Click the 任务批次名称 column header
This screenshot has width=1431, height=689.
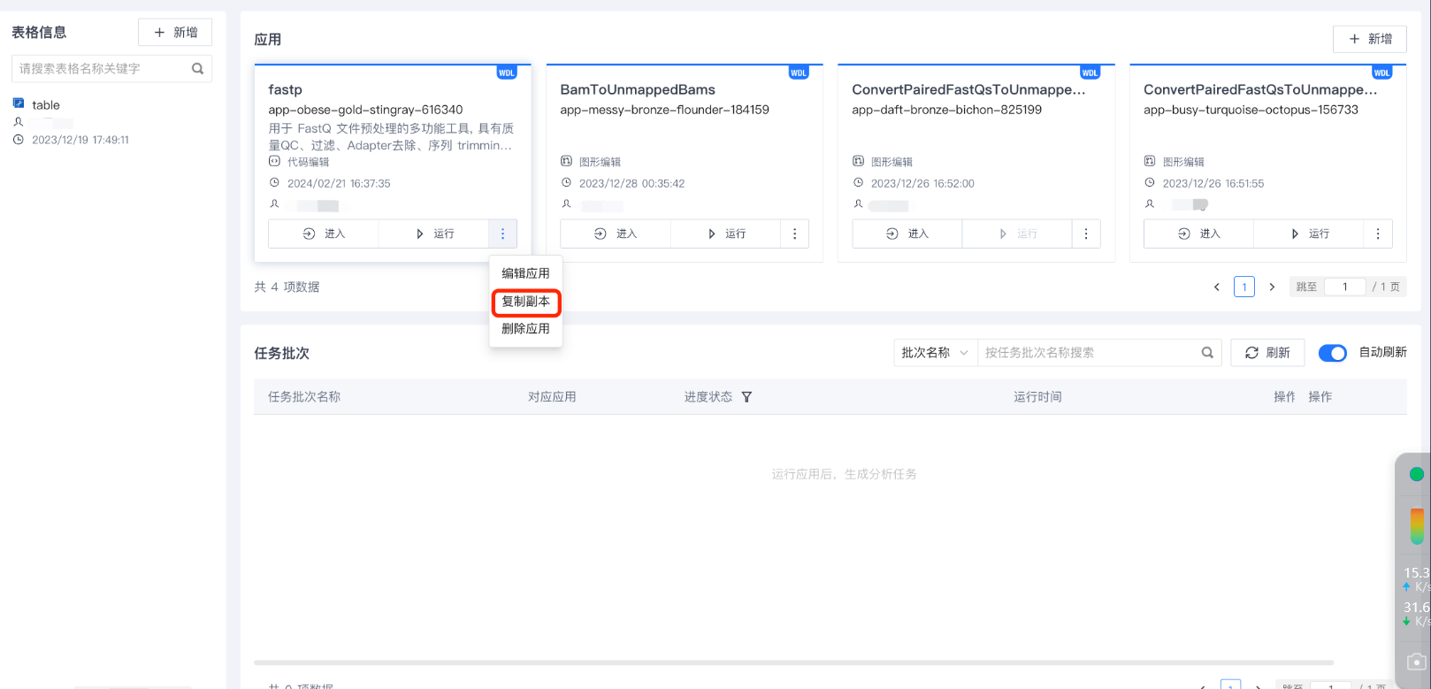coord(304,397)
